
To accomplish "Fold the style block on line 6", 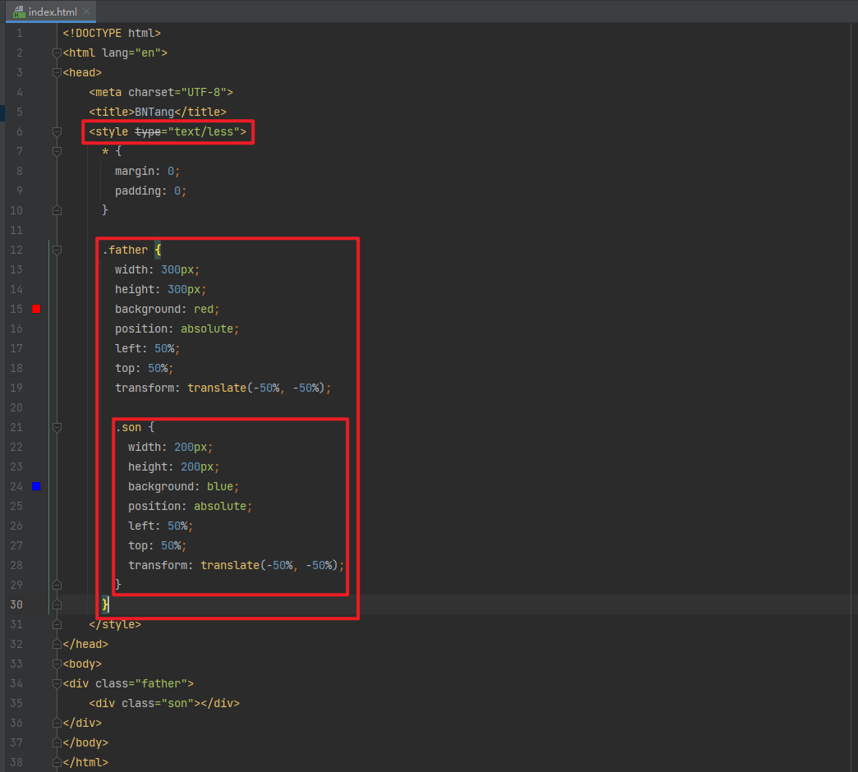I will pos(57,131).
